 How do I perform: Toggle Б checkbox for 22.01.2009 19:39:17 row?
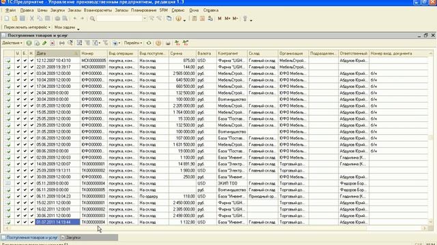click(25, 67)
